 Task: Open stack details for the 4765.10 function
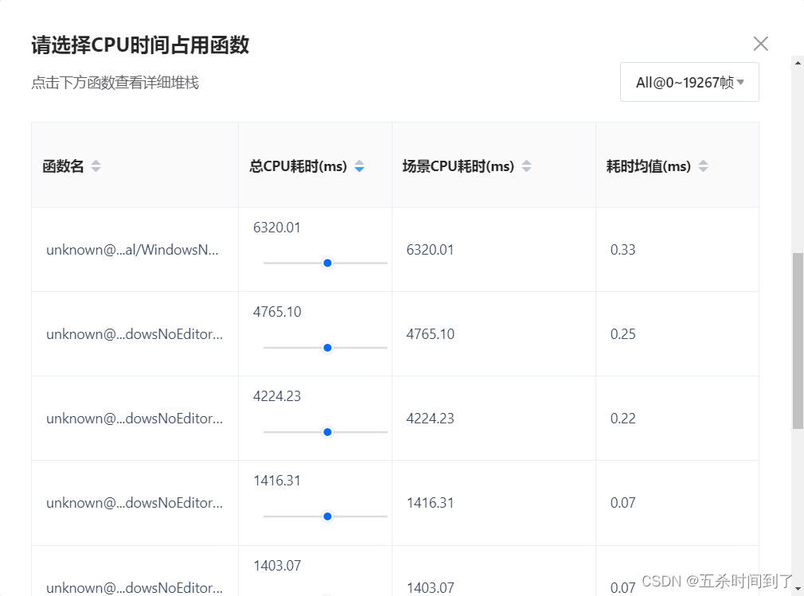(x=134, y=333)
